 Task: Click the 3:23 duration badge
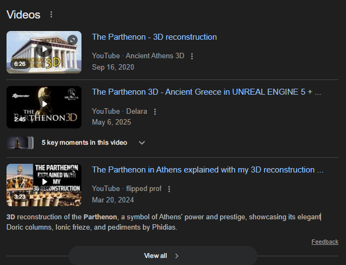(x=20, y=197)
